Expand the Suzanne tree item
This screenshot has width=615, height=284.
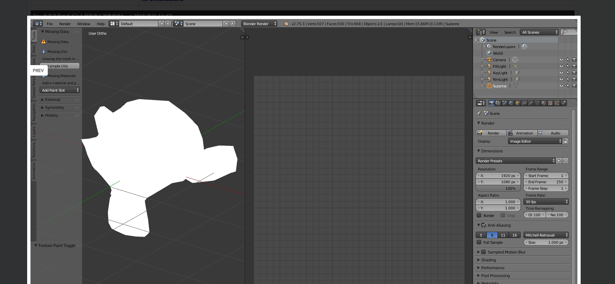click(x=482, y=86)
